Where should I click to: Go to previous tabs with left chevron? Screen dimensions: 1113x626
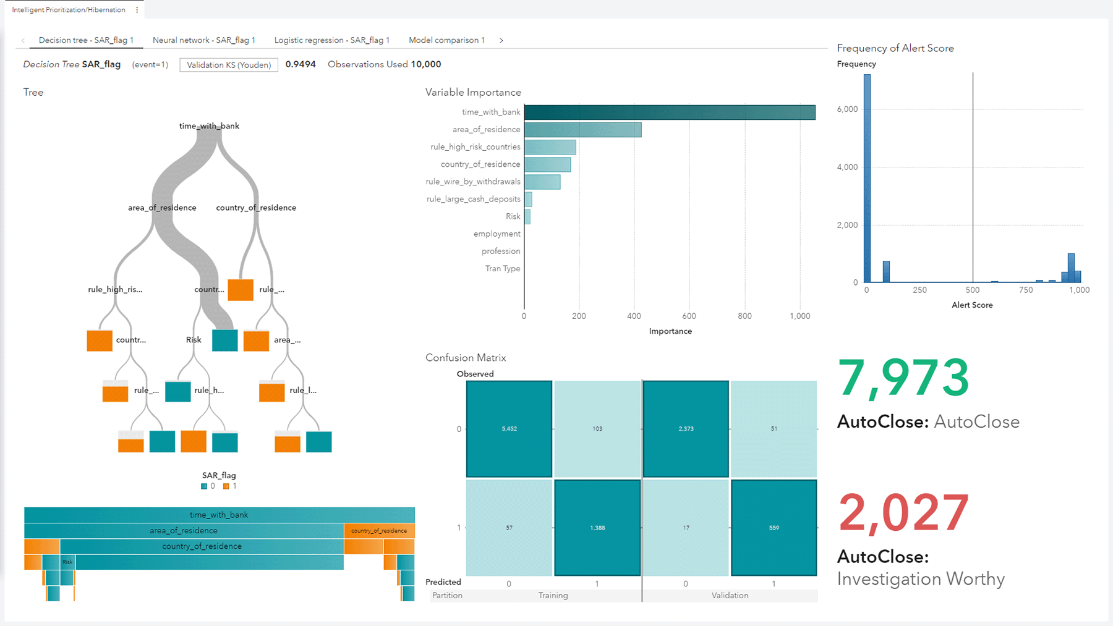point(23,40)
